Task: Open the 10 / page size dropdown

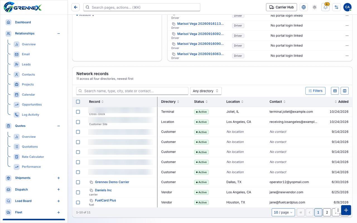Action: [x=283, y=212]
